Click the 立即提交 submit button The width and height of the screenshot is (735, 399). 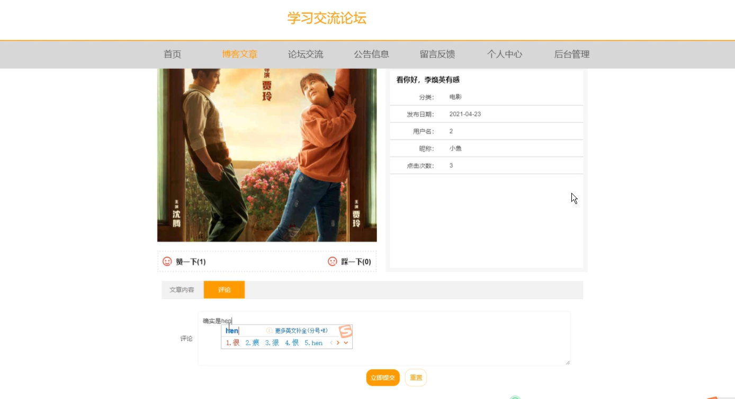click(383, 378)
